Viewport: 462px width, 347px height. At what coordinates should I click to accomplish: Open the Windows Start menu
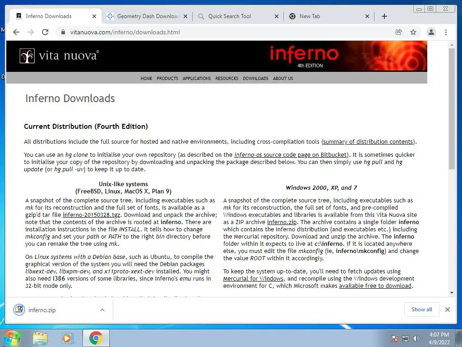tap(11, 338)
